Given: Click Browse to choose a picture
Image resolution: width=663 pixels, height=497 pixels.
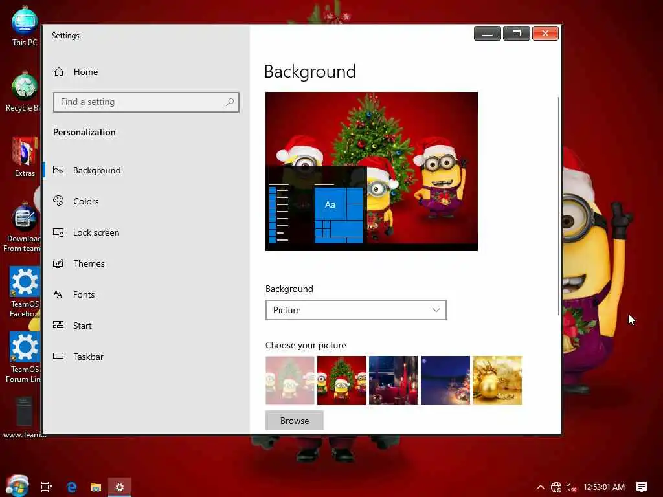Looking at the screenshot, I should point(295,421).
